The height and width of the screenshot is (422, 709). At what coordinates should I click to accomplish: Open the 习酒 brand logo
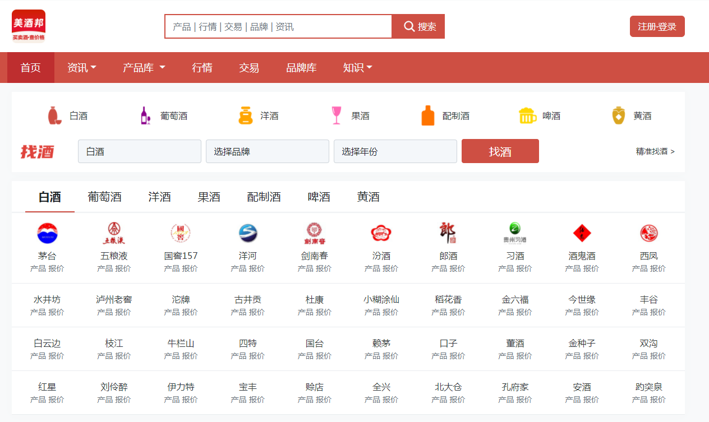(515, 233)
